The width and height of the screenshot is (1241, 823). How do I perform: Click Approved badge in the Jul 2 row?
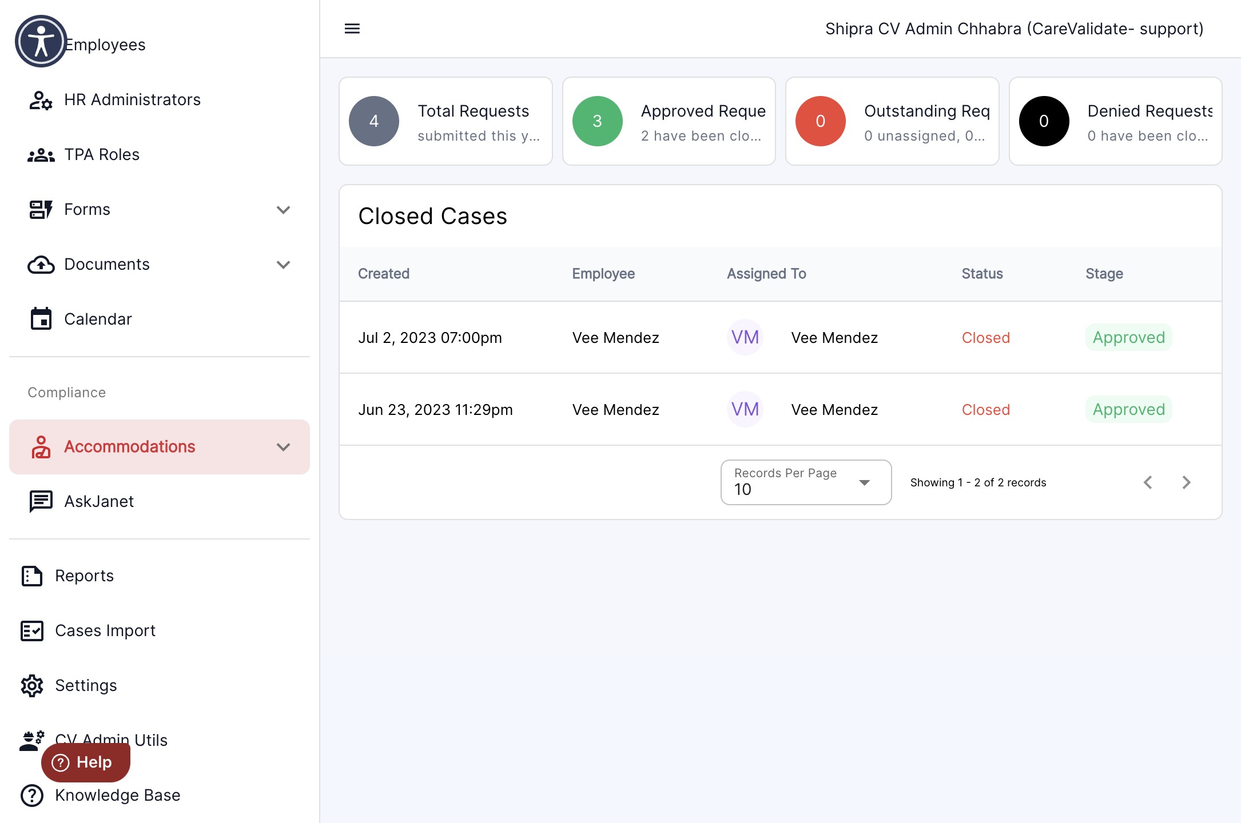(1129, 337)
